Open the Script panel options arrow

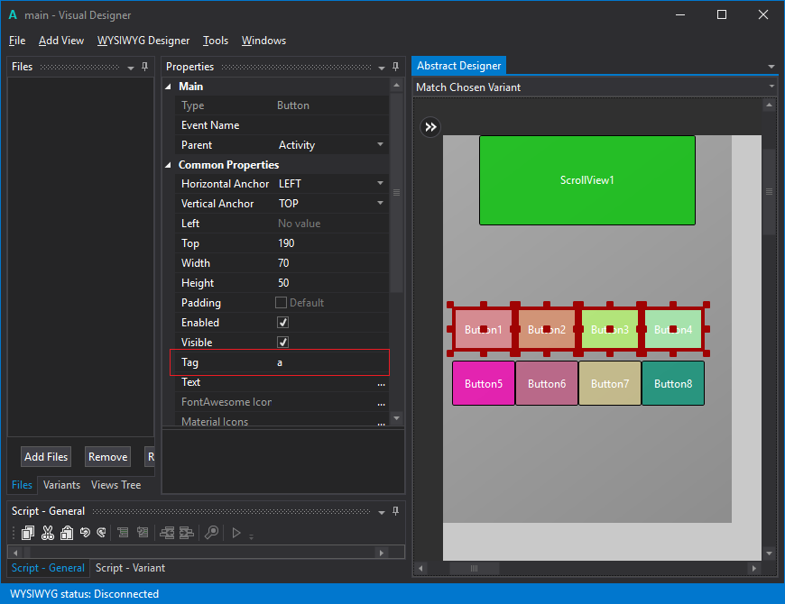pyautogui.click(x=382, y=512)
